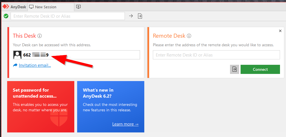Click the green connection status icon
This screenshot has width=286, height=137.
click(x=6, y=16)
